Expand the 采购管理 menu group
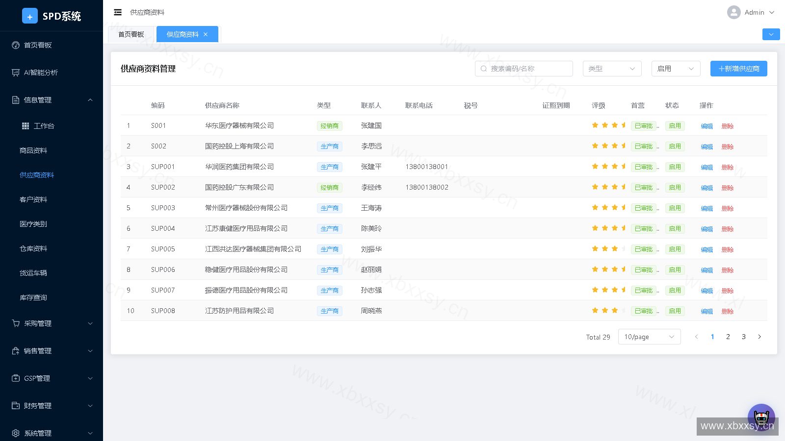Screen dimensions: 785x441 point(52,323)
